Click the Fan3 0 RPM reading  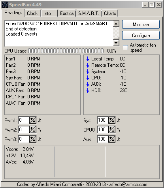click(x=23, y=71)
